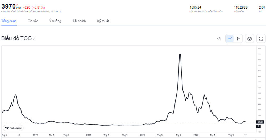Select the 2022 marker on the time axis

[196, 135]
